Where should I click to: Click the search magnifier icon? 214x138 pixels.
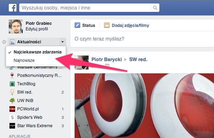pos(155,8)
